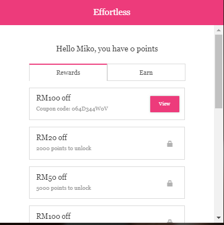This screenshot has width=224, height=225.
Task: Select the locked RM100 off reward title
Action: (54, 216)
